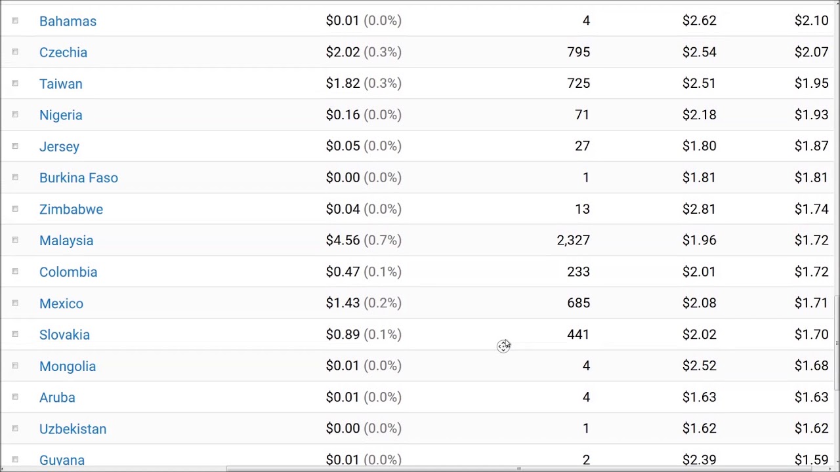Mark the Jersey checkbox
This screenshot has width=840, height=472.
click(15, 147)
